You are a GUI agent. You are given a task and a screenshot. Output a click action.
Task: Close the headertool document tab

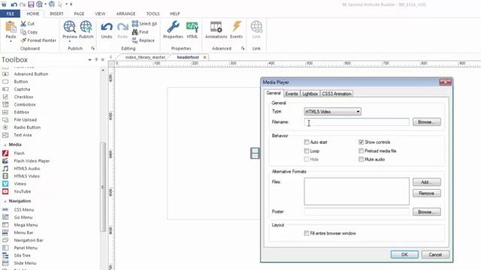[x=205, y=57]
